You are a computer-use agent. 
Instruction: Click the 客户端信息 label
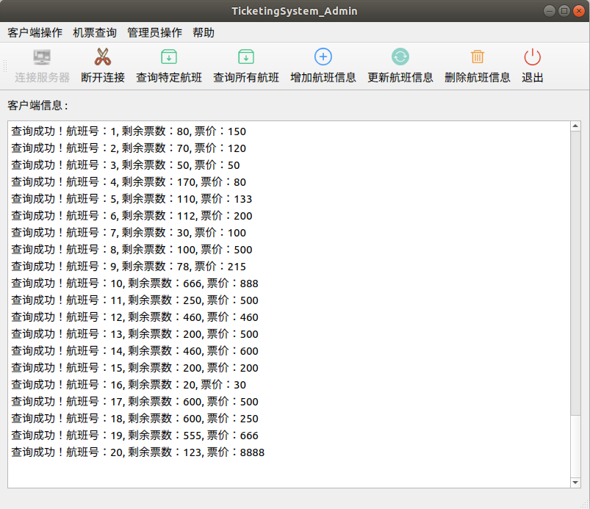coord(37,105)
